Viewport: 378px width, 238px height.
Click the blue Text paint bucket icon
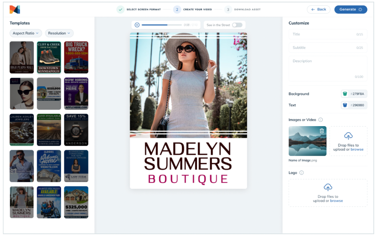coord(345,105)
